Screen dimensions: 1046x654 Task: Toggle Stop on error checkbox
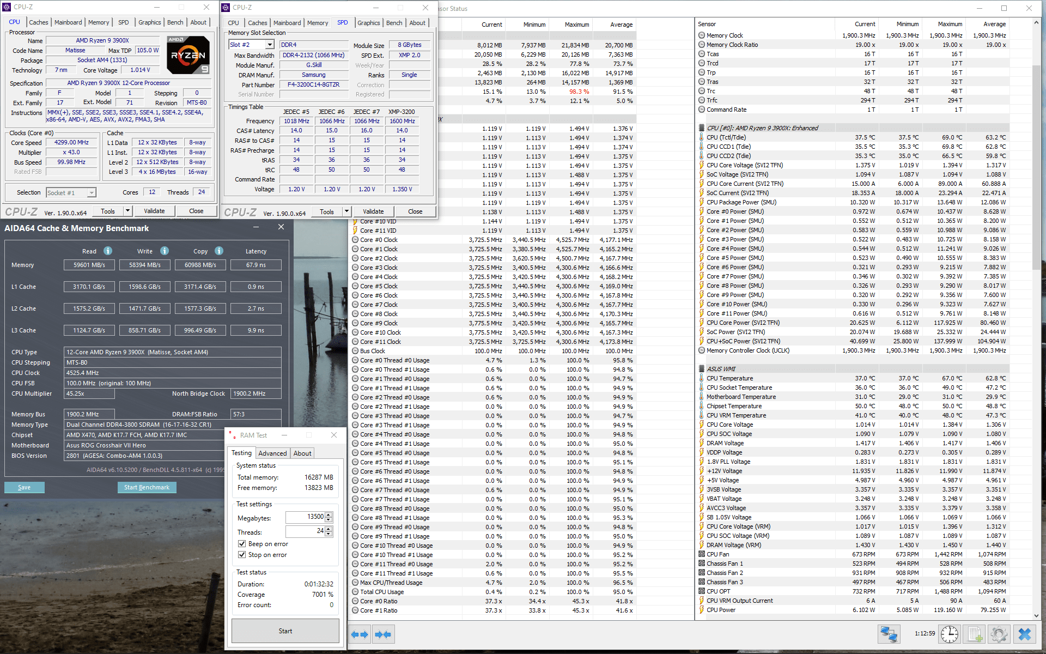coord(242,555)
